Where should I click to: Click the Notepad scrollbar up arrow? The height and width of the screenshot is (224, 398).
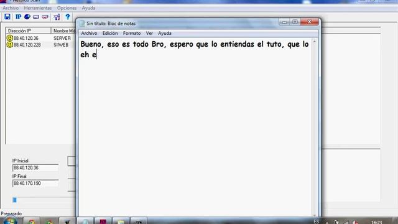[x=315, y=42]
